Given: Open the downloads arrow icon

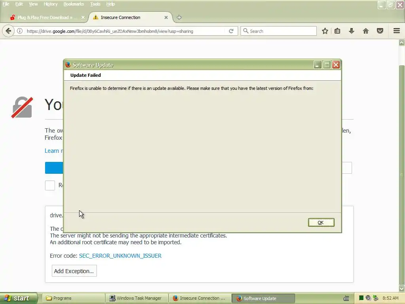Looking at the screenshot, I should pyautogui.click(x=352, y=31).
